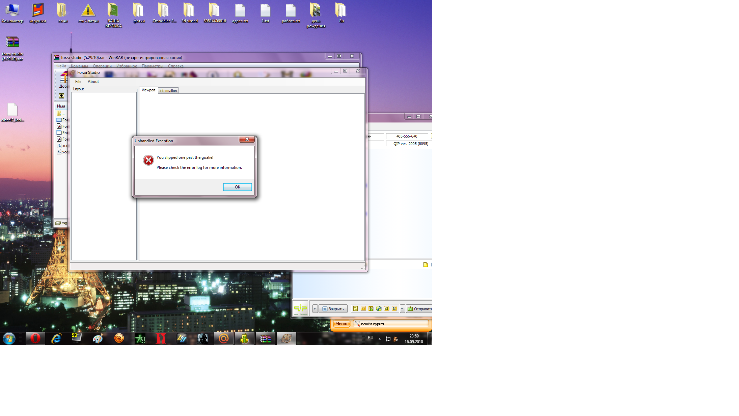739x416 pixels.
Task: Open WinRAR's Файл menu
Action: coord(61,66)
